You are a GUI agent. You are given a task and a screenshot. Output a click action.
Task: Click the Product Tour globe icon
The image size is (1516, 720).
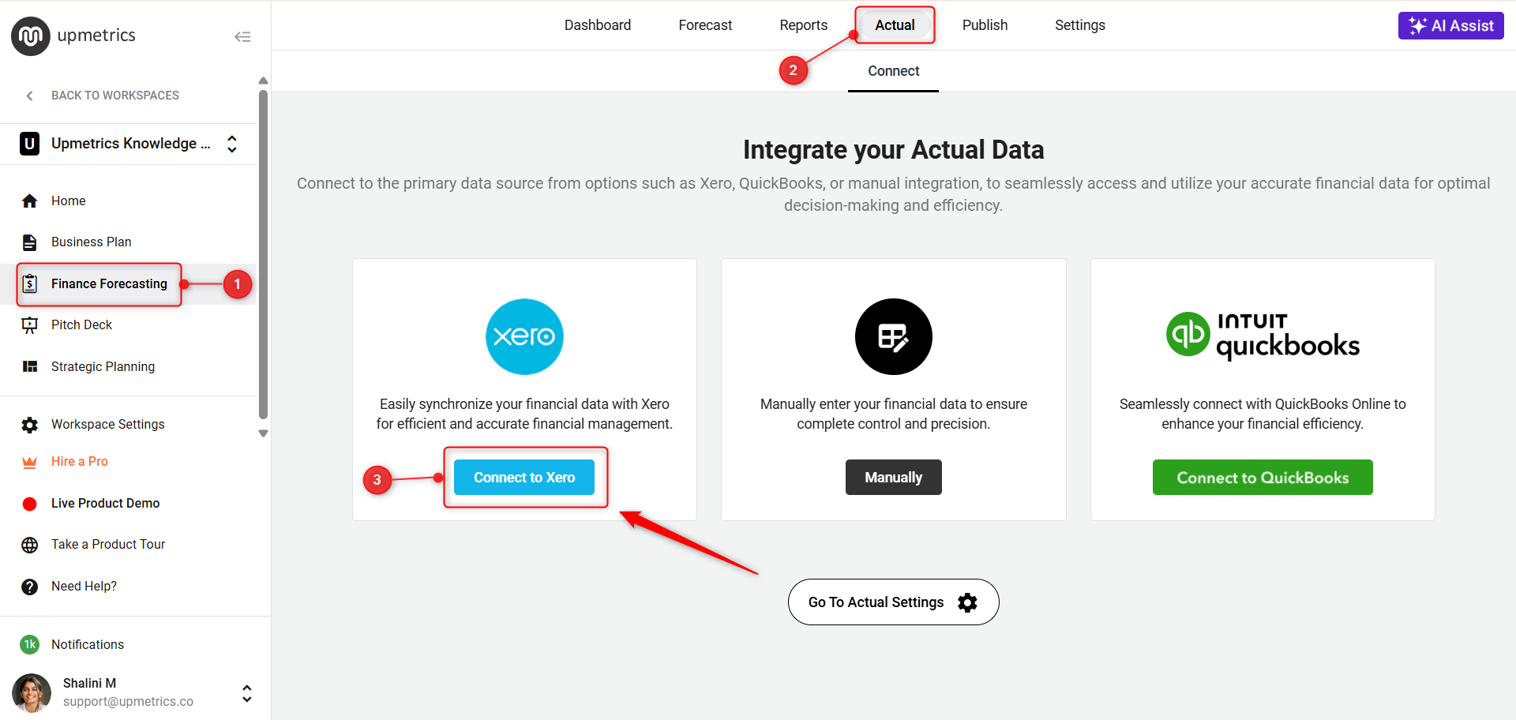click(30, 545)
